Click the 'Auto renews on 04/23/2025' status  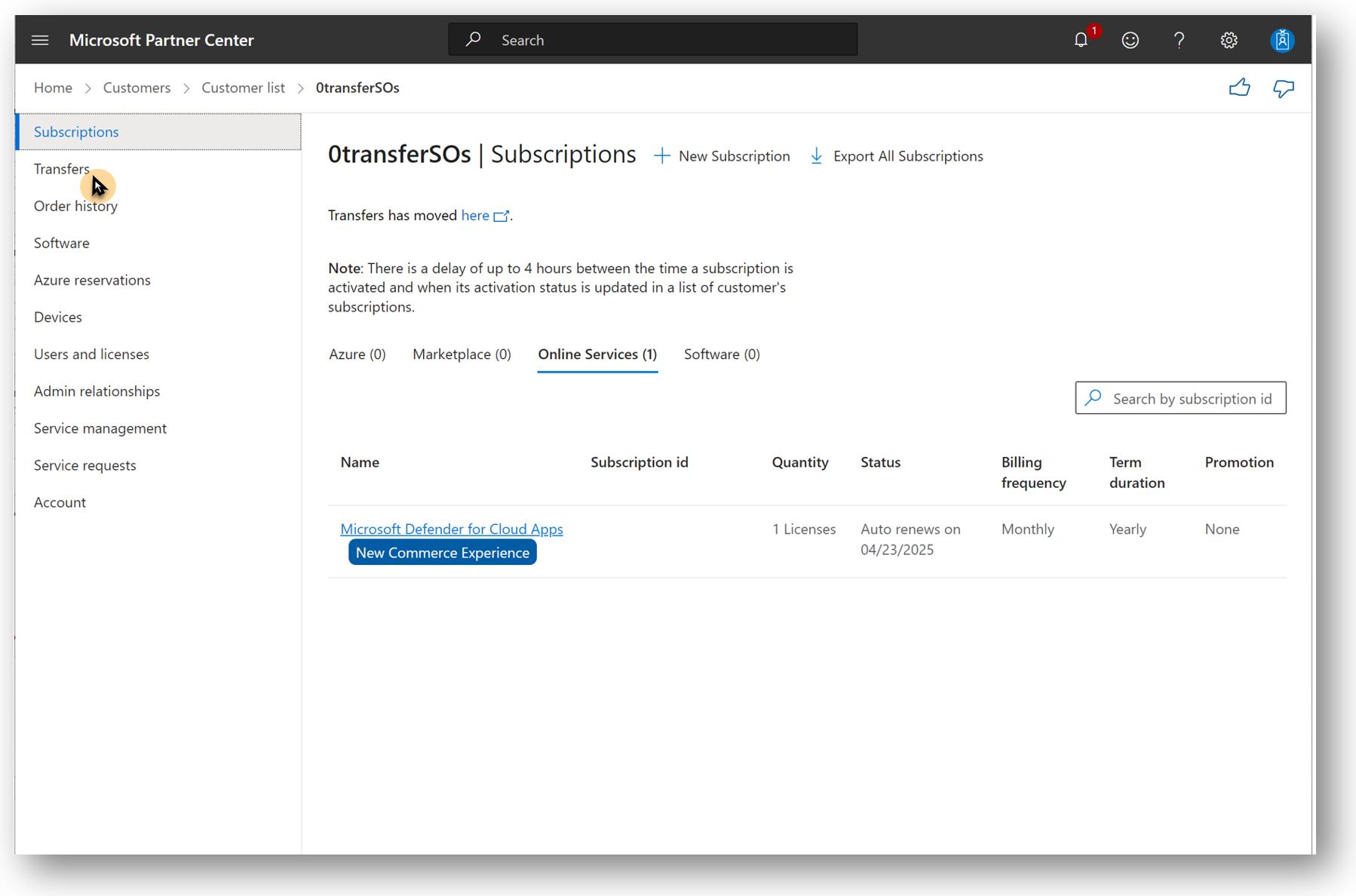911,539
